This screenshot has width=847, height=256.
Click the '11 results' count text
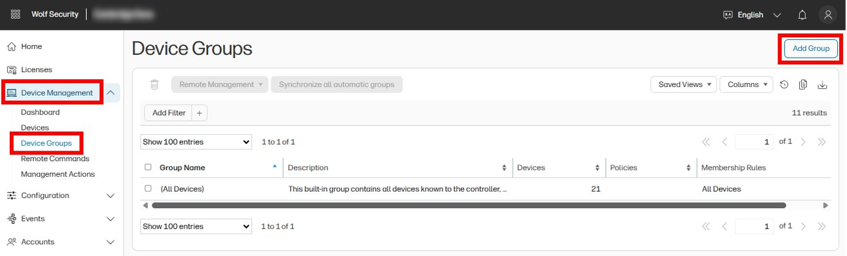[809, 113]
